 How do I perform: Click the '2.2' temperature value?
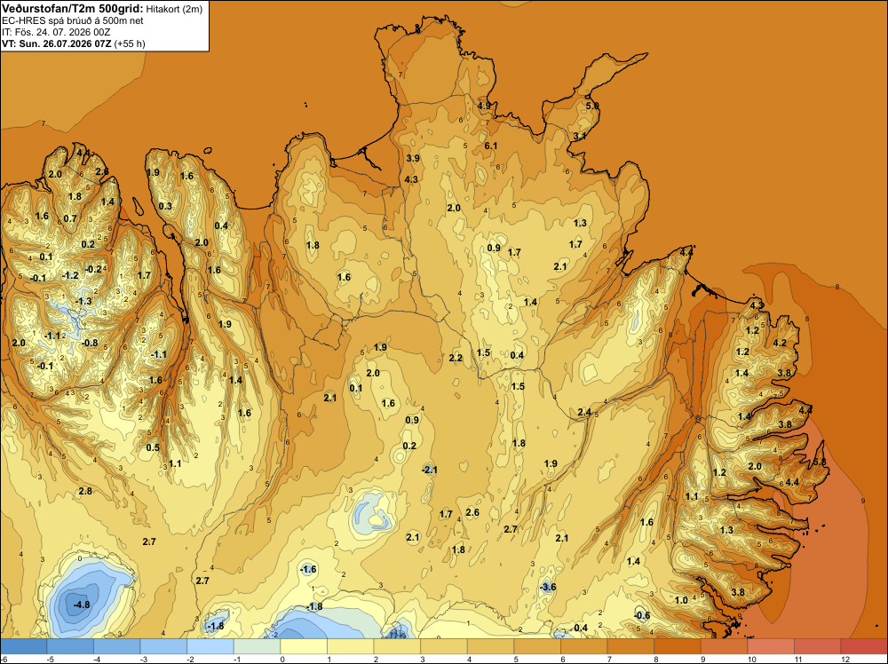[456, 358]
